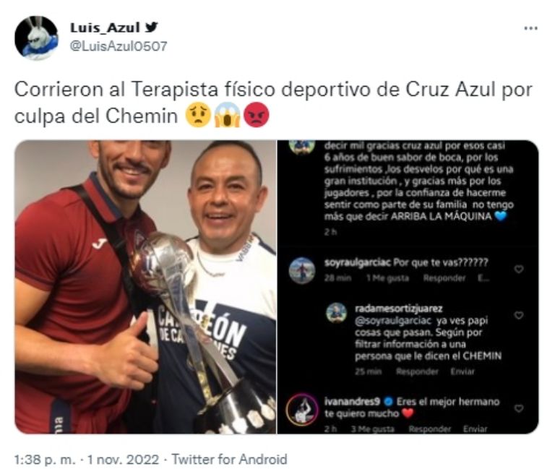The width and height of the screenshot is (555, 469).
Task: Click Responder under radamesortizjuarez reply
Action: 417,371
